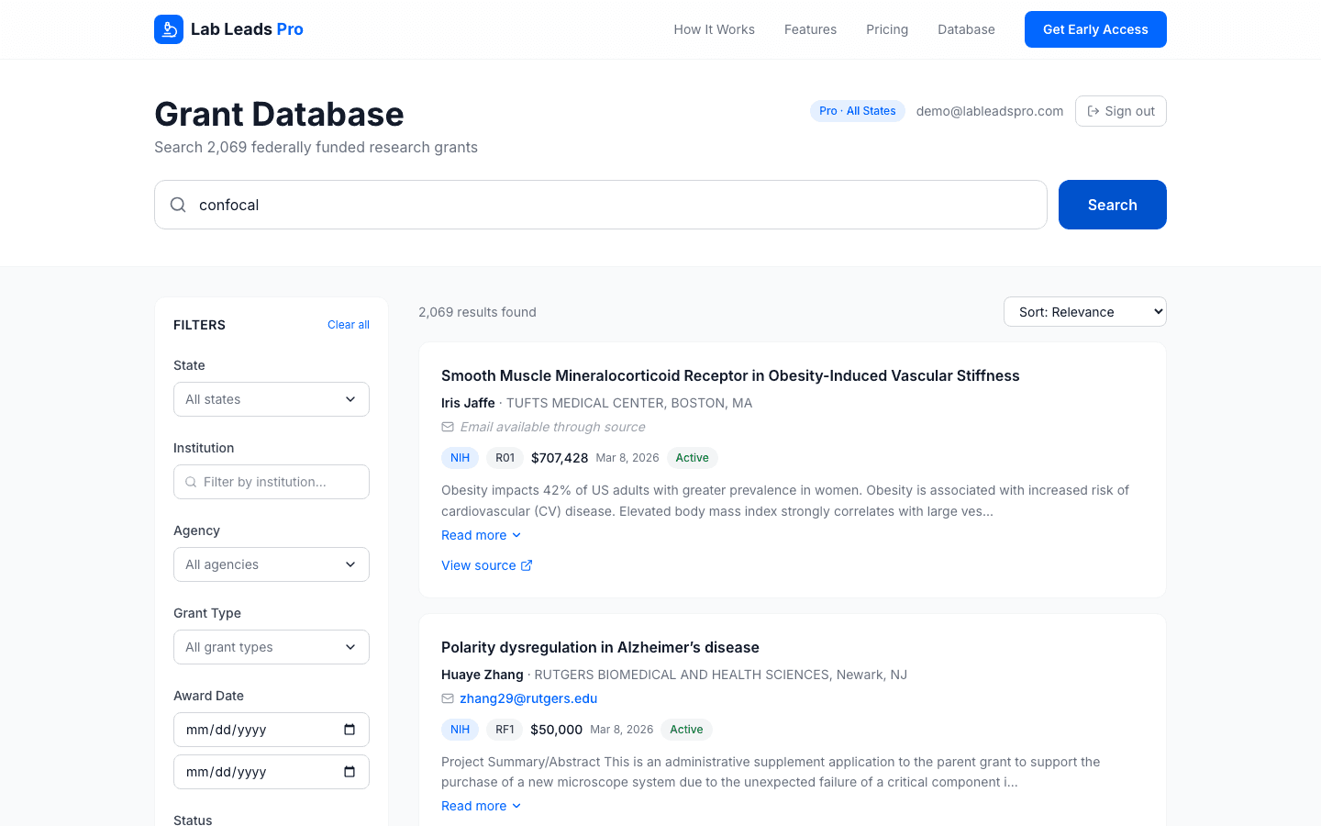
Task: Click the demo@lableadspro.com account email
Action: click(x=990, y=111)
